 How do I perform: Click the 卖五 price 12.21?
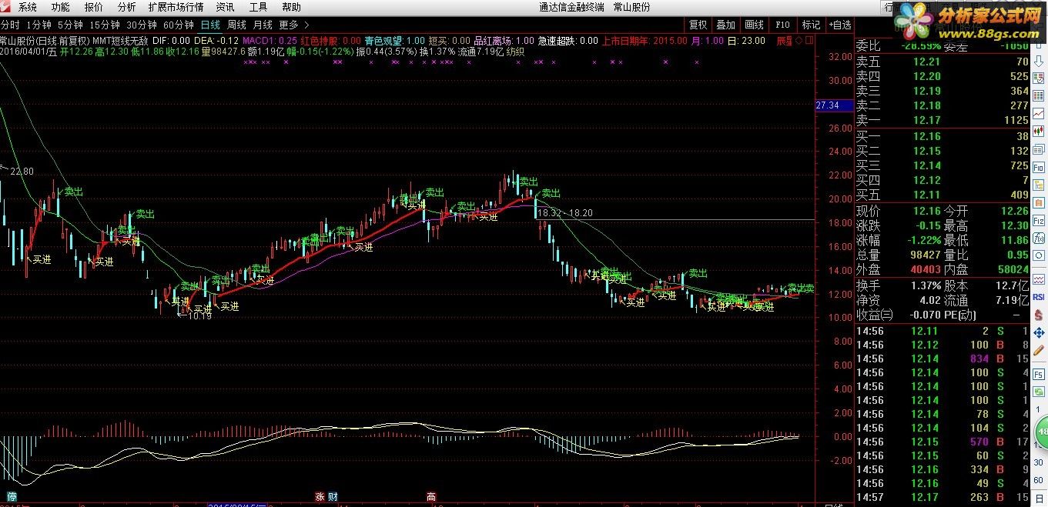coord(926,62)
